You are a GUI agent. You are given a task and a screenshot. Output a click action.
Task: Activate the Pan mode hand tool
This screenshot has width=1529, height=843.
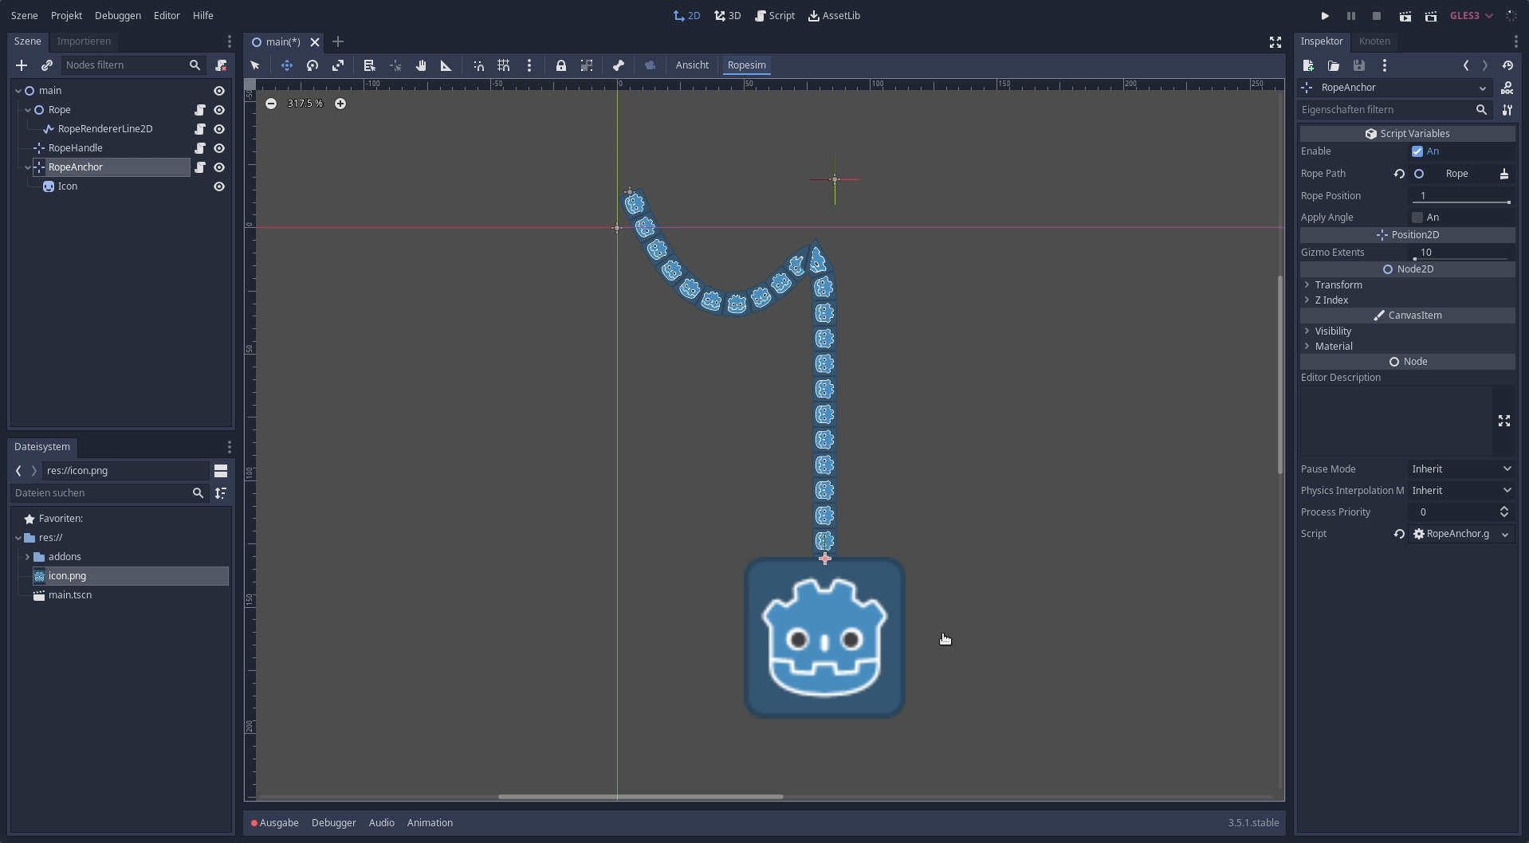421,65
